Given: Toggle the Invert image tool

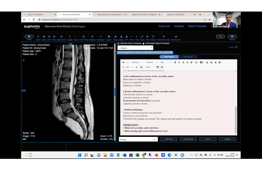Looking at the screenshot, I should [x=44, y=38].
